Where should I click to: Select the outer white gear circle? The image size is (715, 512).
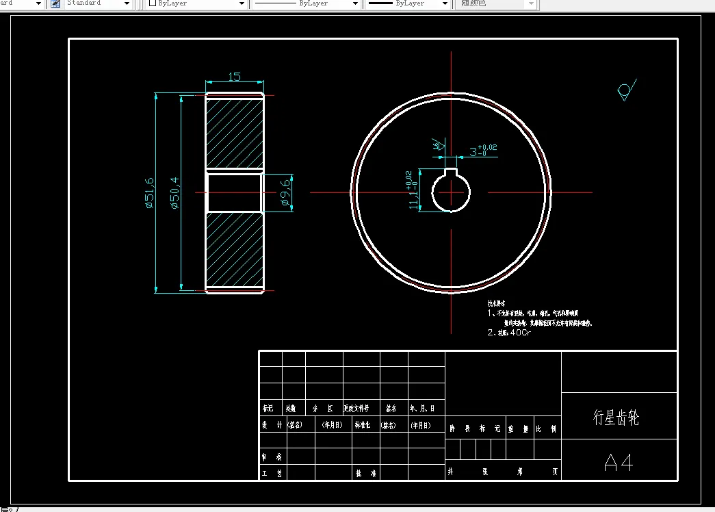pyautogui.click(x=451, y=192)
